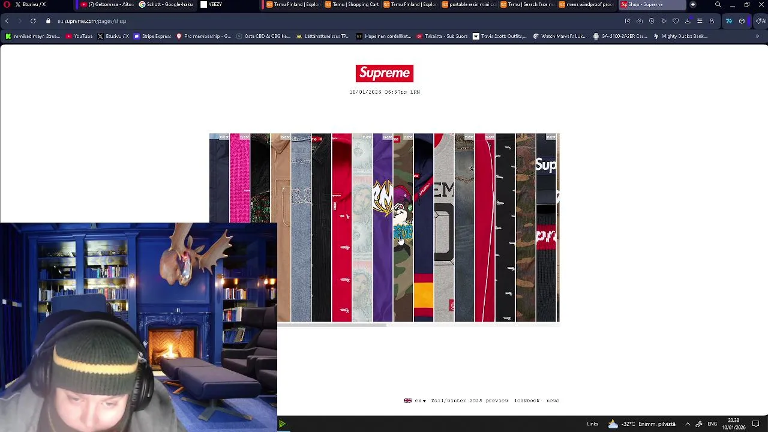Image resolution: width=768 pixels, height=432 pixels.
Task: Open the TVkaista - Sub Suora bookmark
Action: tap(442, 36)
